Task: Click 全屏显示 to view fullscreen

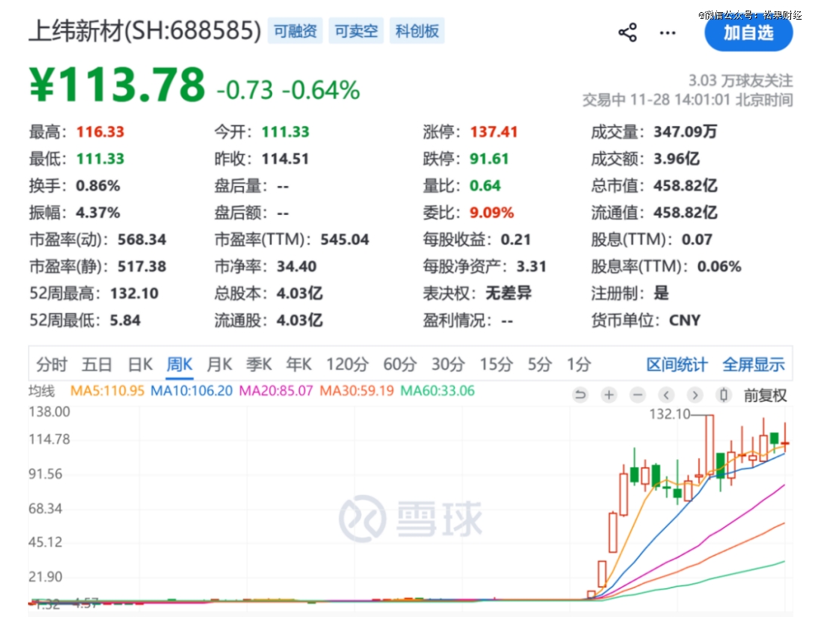Action: (x=753, y=364)
